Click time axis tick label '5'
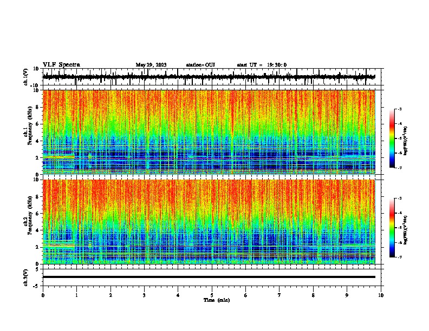 [212, 295]
